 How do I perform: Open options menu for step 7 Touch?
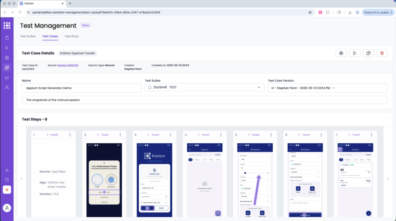pos(371,135)
